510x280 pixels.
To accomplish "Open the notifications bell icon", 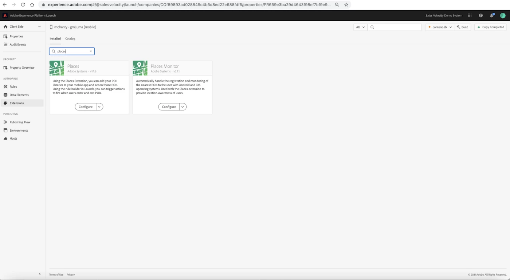I will [x=492, y=16].
